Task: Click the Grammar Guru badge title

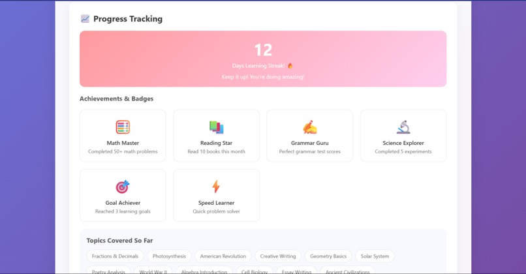Action: pos(309,143)
